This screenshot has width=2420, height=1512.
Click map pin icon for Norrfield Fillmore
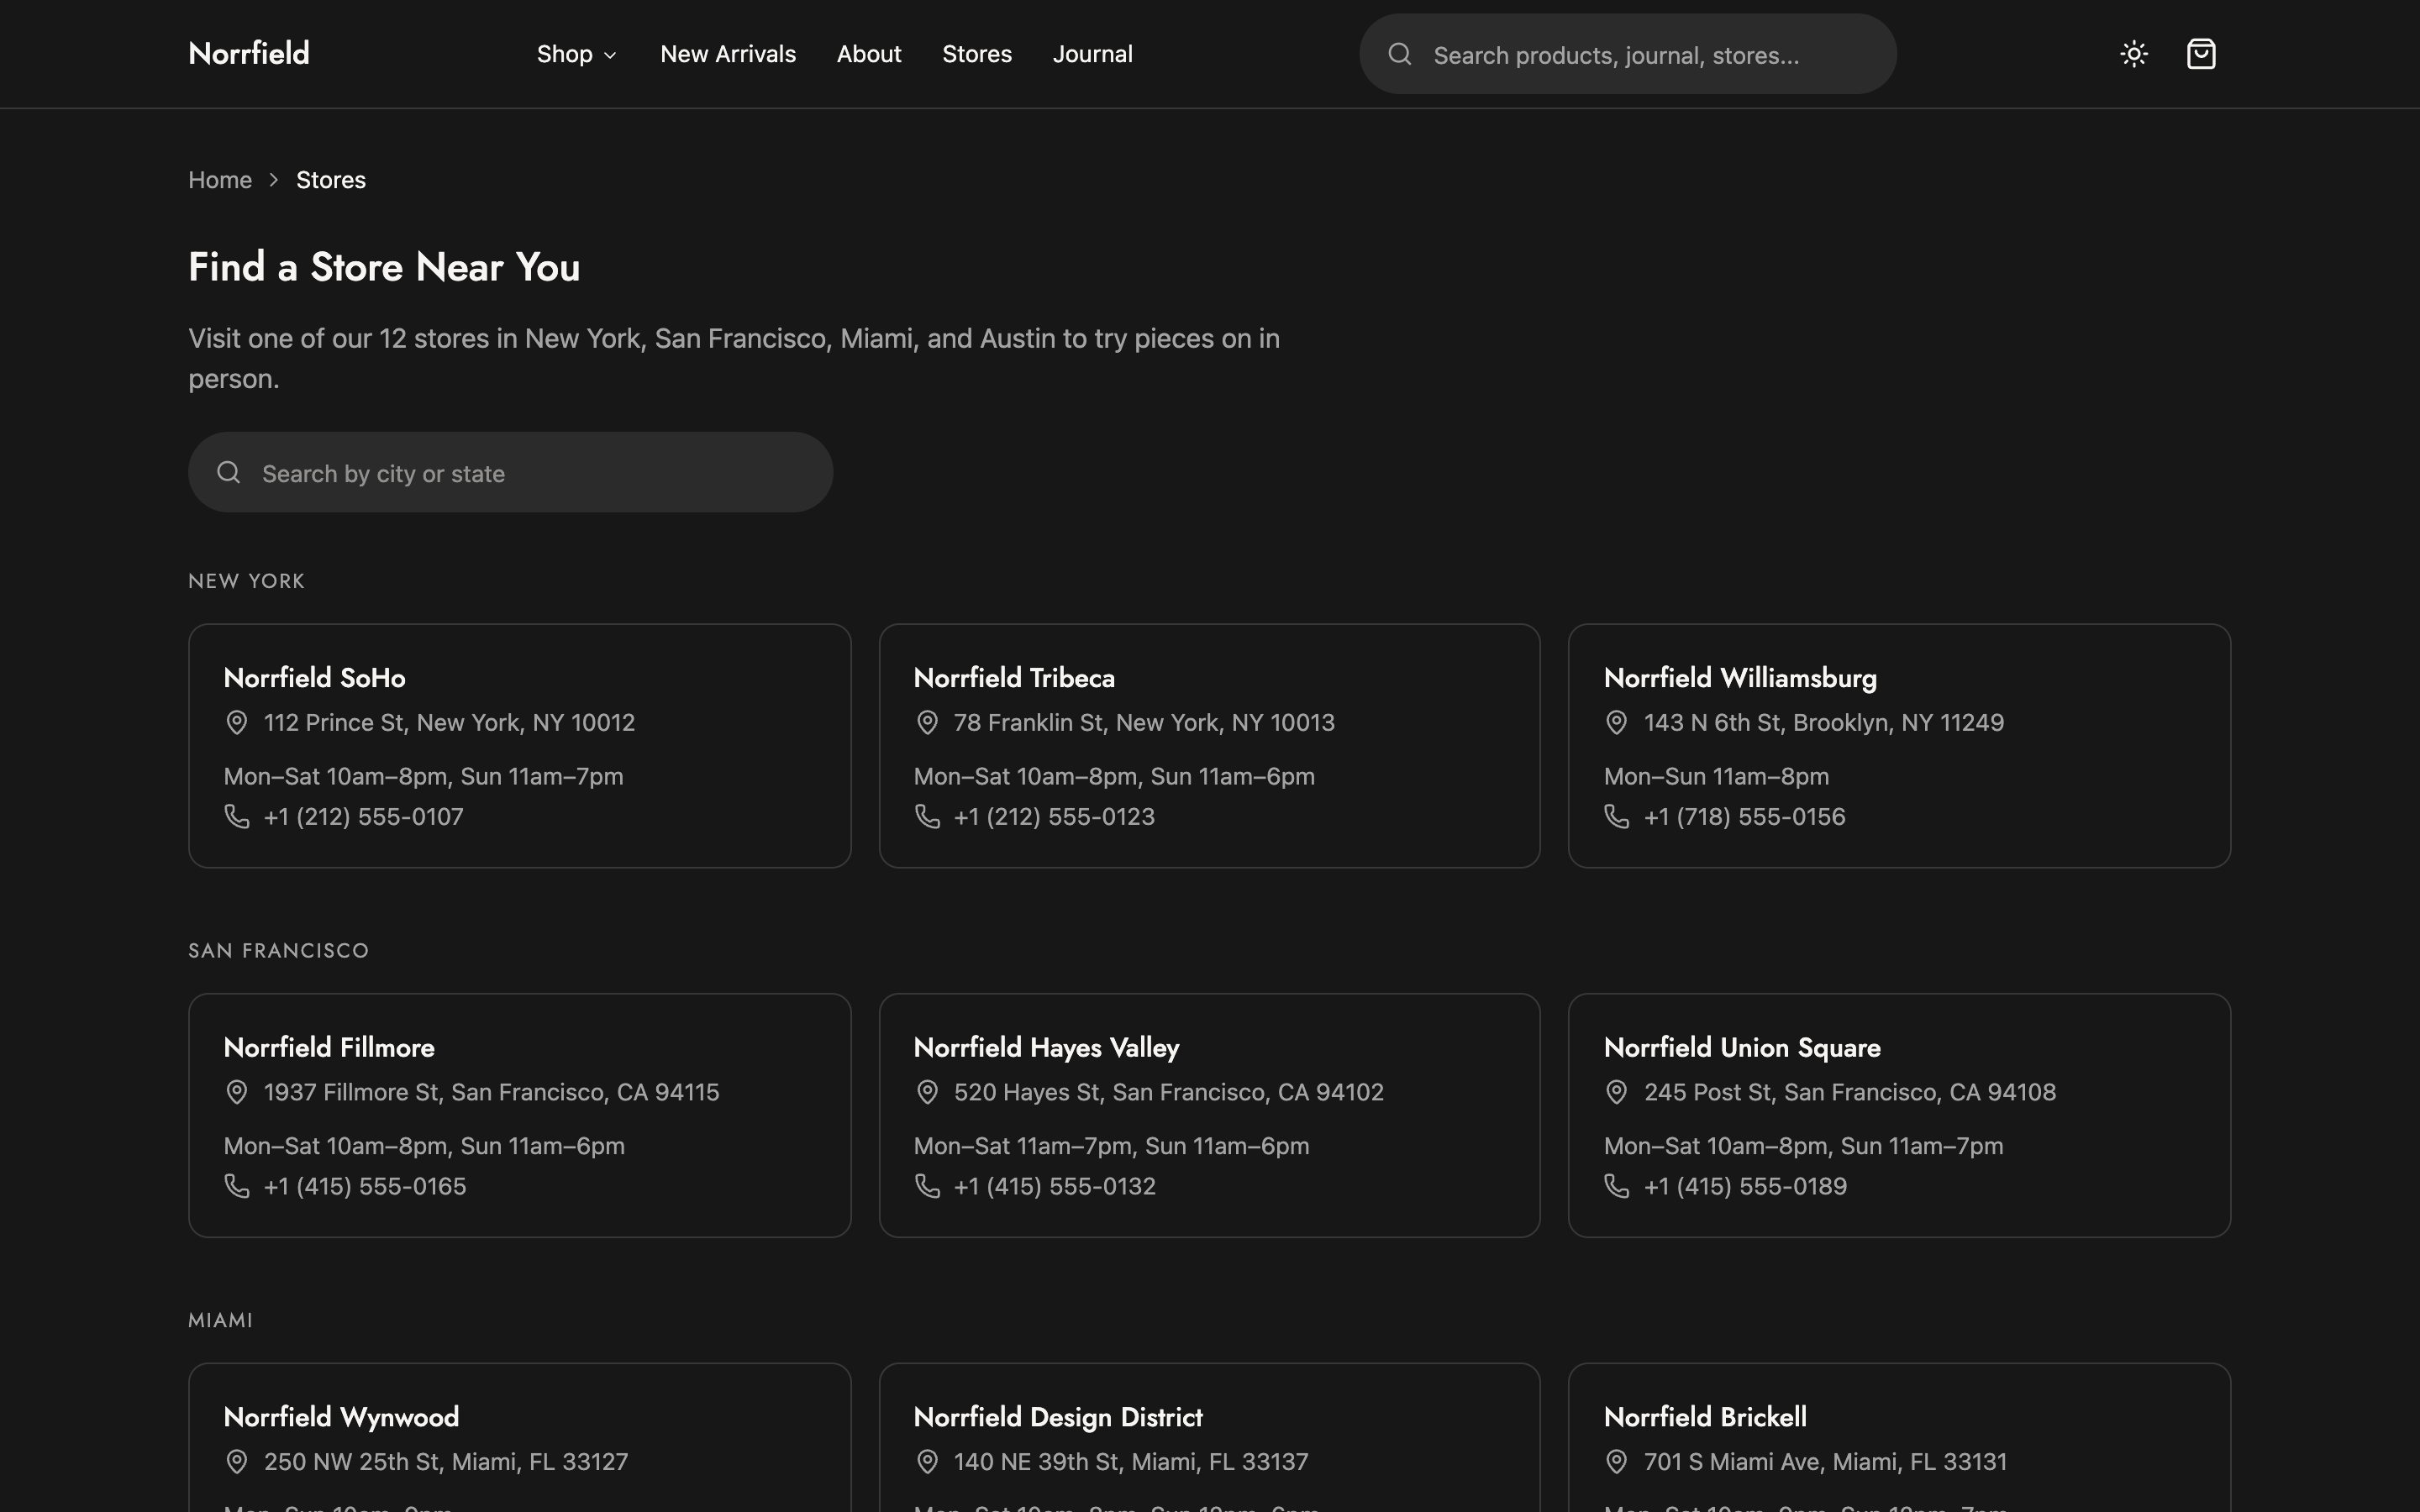tap(237, 1092)
